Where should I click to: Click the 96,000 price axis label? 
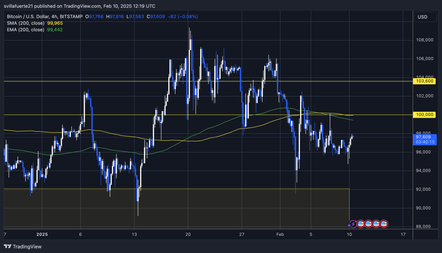(x=423, y=152)
